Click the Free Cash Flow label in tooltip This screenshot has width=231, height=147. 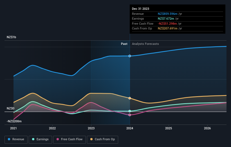[143, 24]
